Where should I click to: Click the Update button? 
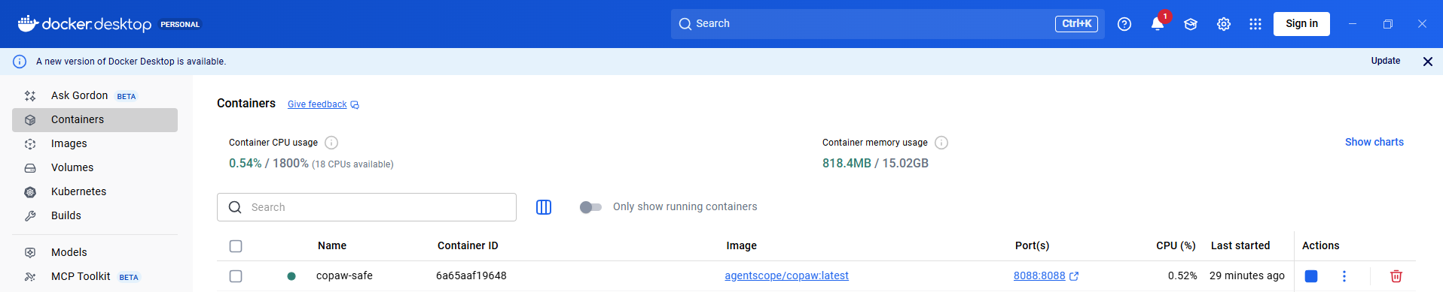pyautogui.click(x=1386, y=61)
